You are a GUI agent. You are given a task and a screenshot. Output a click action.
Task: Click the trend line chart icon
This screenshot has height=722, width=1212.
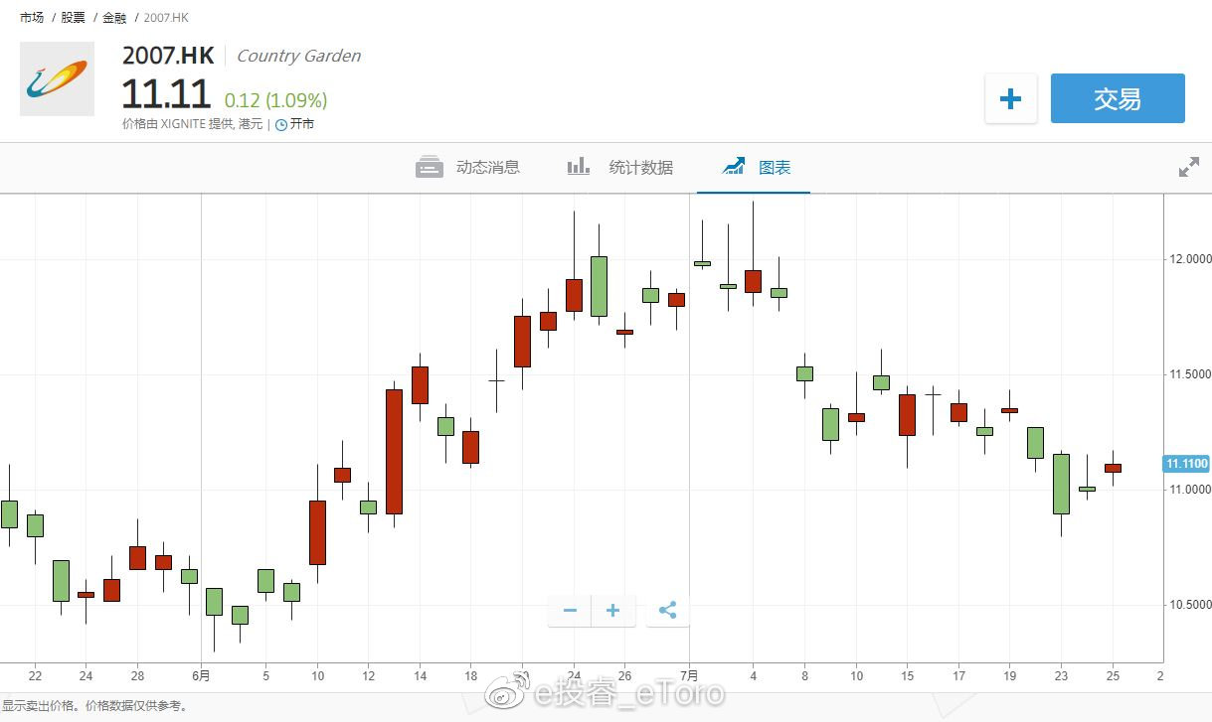[x=734, y=167]
